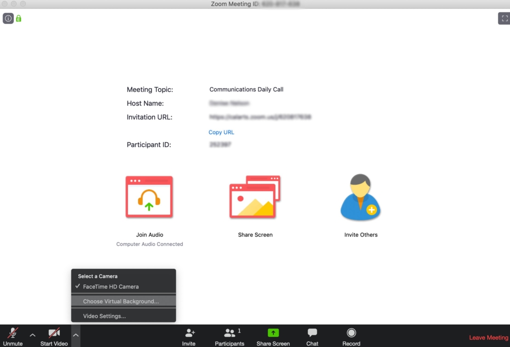Screen dimensions: 510x347
Task: Open Video Settings from the menu
Action: (124, 316)
